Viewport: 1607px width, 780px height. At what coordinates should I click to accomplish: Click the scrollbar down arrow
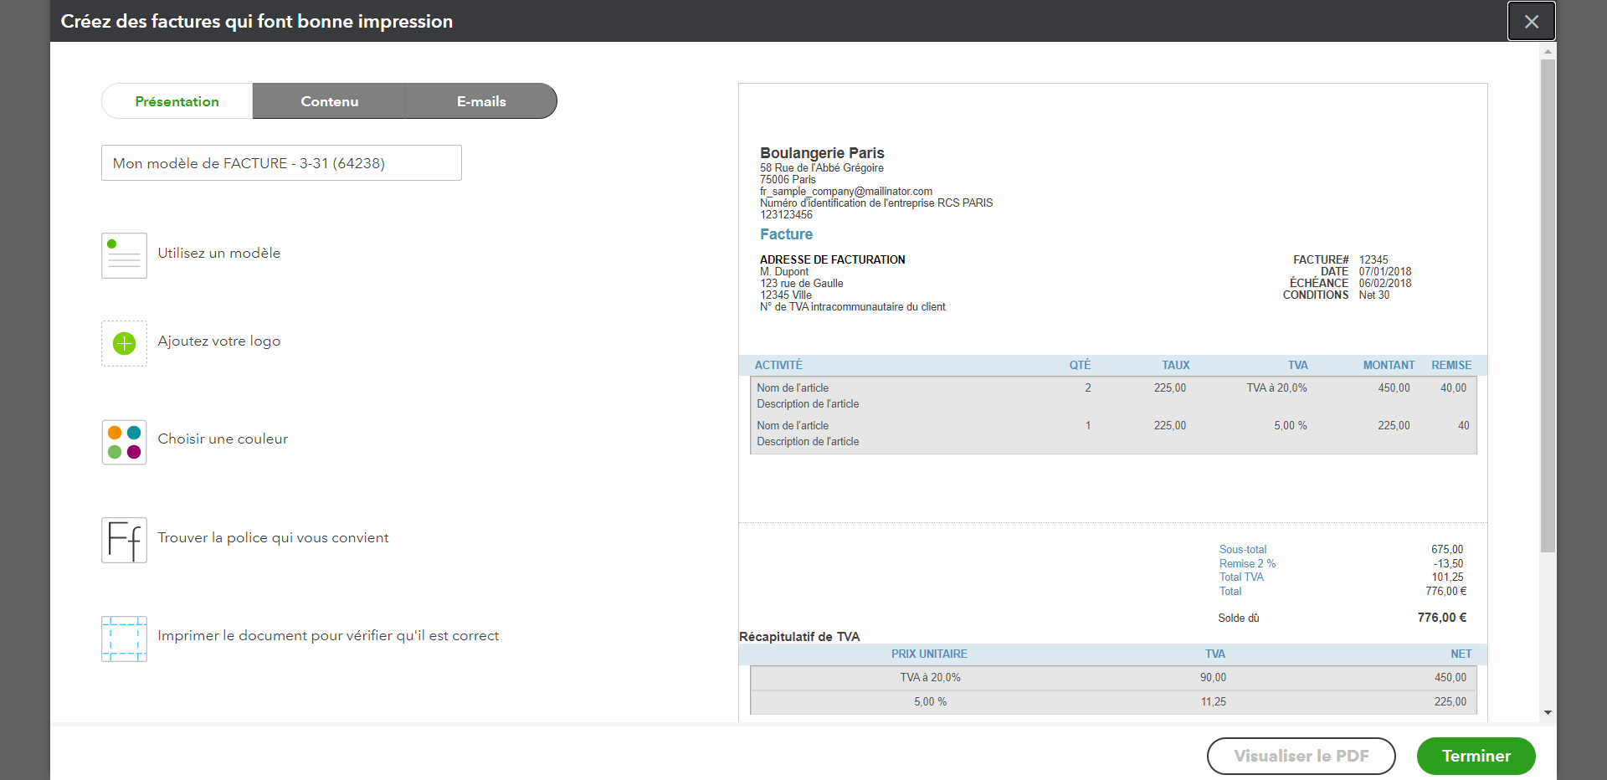[1548, 713]
